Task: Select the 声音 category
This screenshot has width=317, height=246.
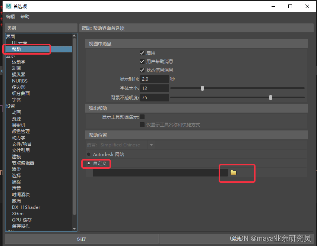Action: (16, 188)
